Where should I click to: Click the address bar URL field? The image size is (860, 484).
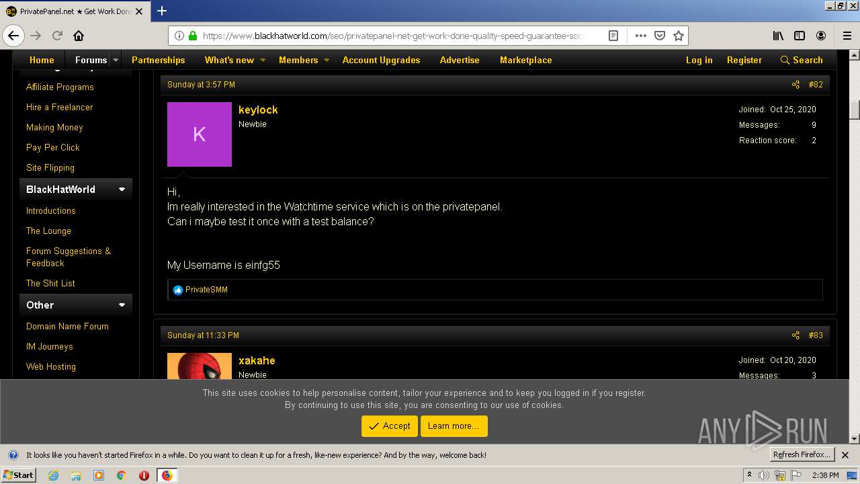[393, 36]
